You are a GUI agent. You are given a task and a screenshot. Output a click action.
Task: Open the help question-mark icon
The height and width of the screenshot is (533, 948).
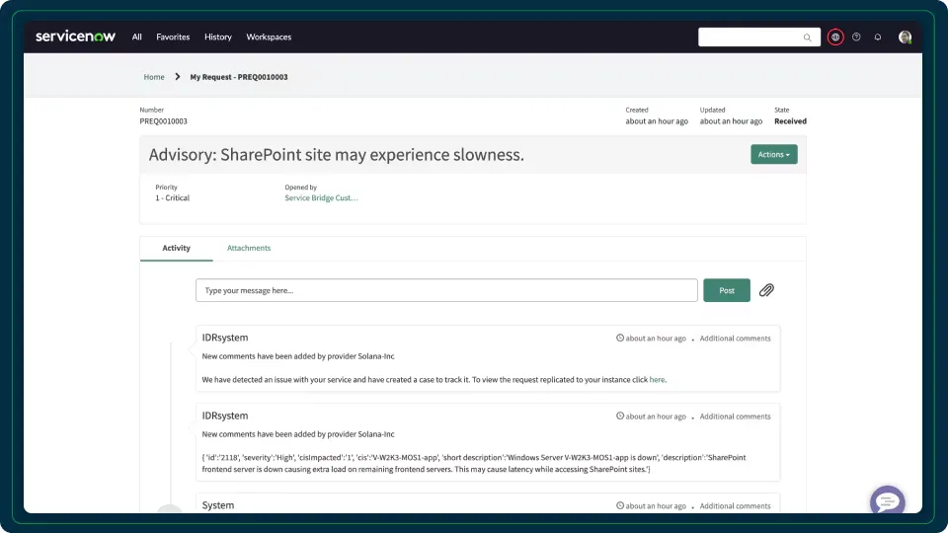pyautogui.click(x=856, y=37)
